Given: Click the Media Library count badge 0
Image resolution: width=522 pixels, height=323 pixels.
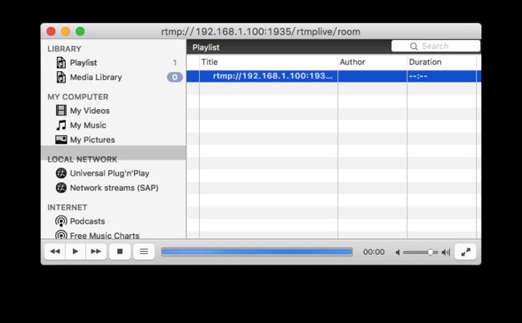Looking at the screenshot, I should tap(174, 77).
